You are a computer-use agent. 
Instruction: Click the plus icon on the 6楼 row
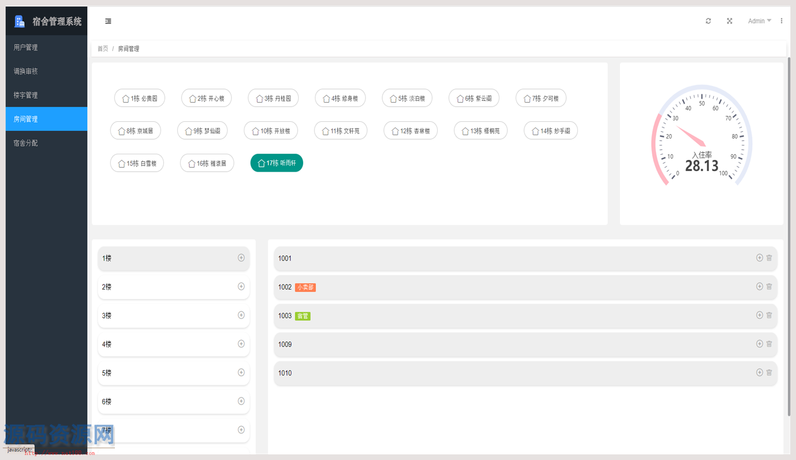pyautogui.click(x=241, y=401)
